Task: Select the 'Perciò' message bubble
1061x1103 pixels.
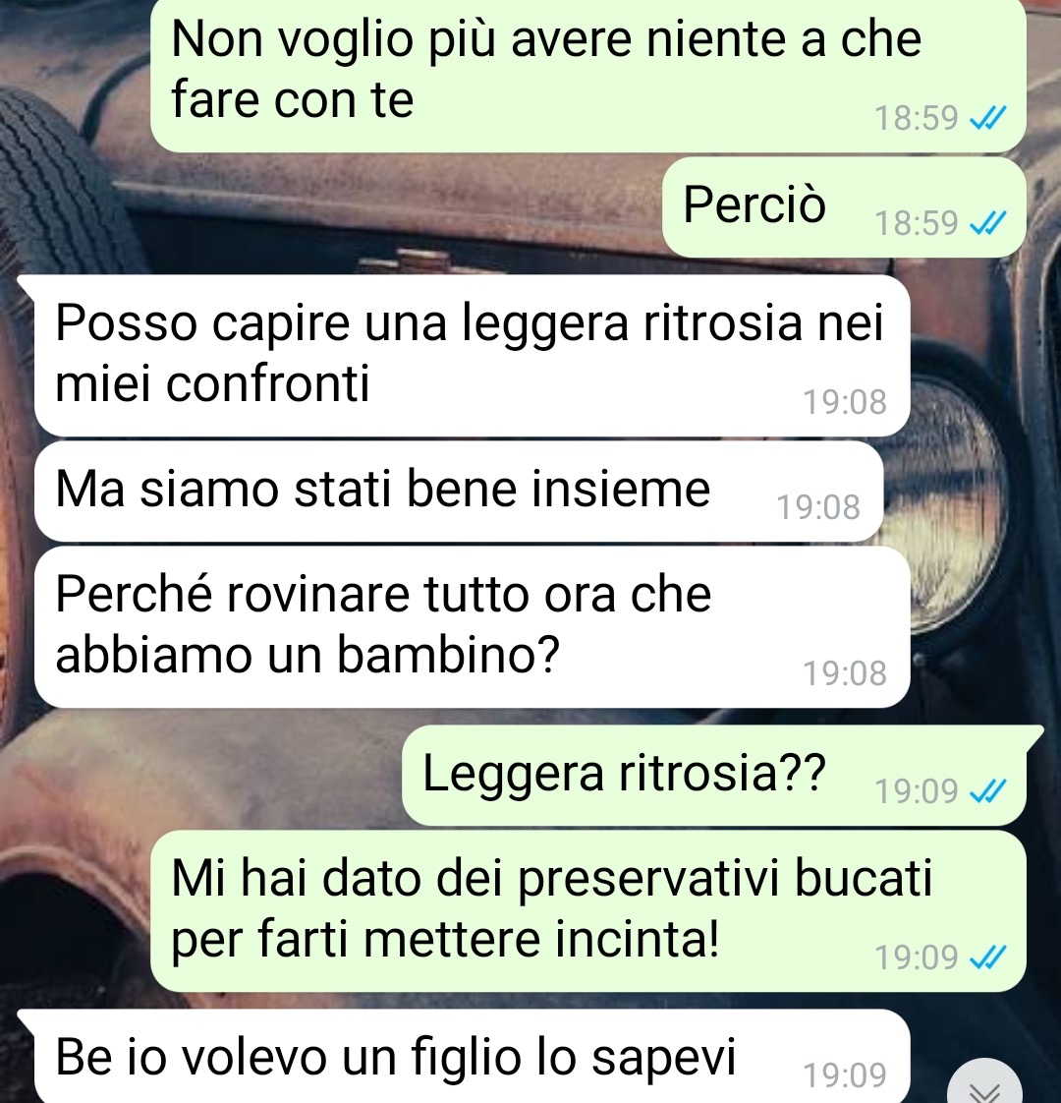Action: coord(844,206)
